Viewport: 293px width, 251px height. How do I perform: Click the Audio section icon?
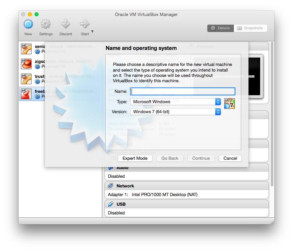(x=111, y=168)
